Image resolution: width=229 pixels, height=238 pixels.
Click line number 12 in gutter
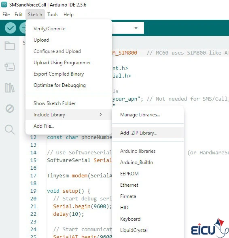click(x=33, y=137)
